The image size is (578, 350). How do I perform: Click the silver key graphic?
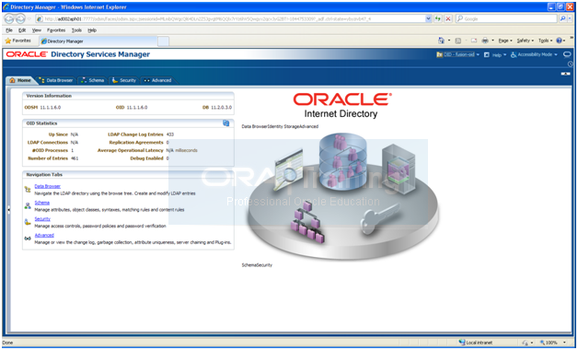(x=379, y=218)
